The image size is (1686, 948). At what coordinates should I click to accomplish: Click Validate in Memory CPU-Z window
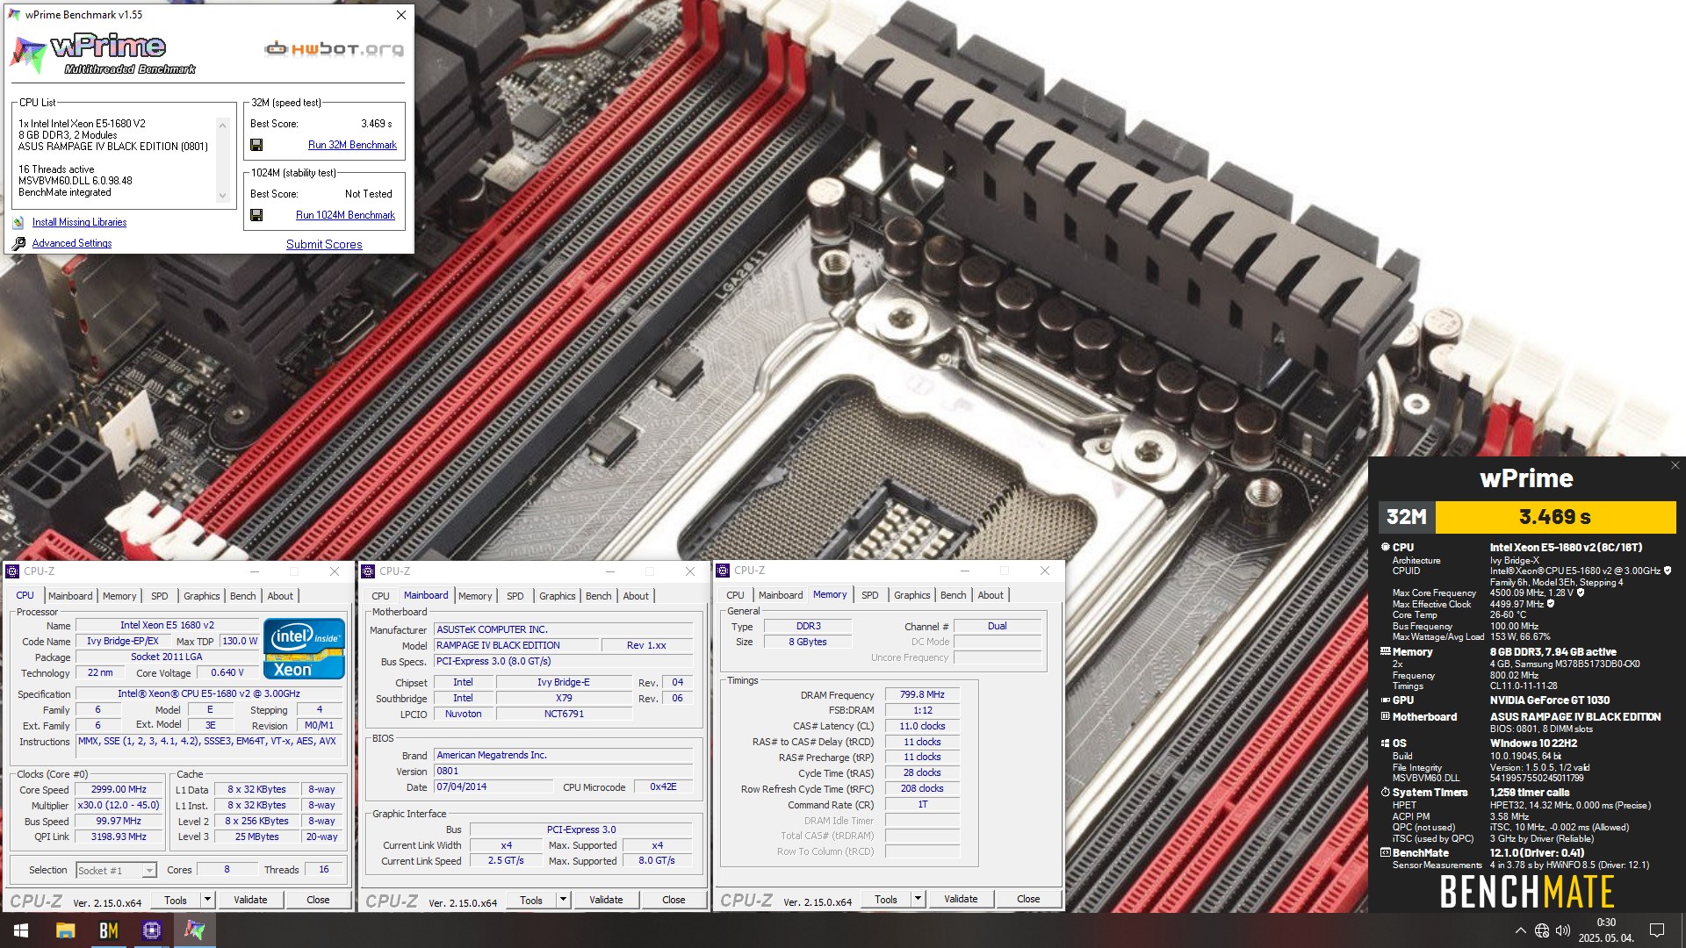(961, 899)
